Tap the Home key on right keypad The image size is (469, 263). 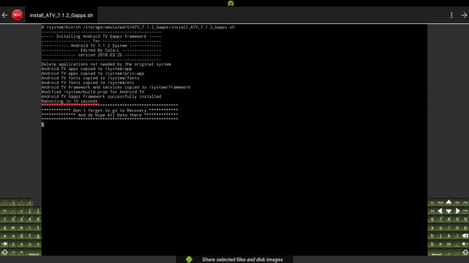pos(440,202)
